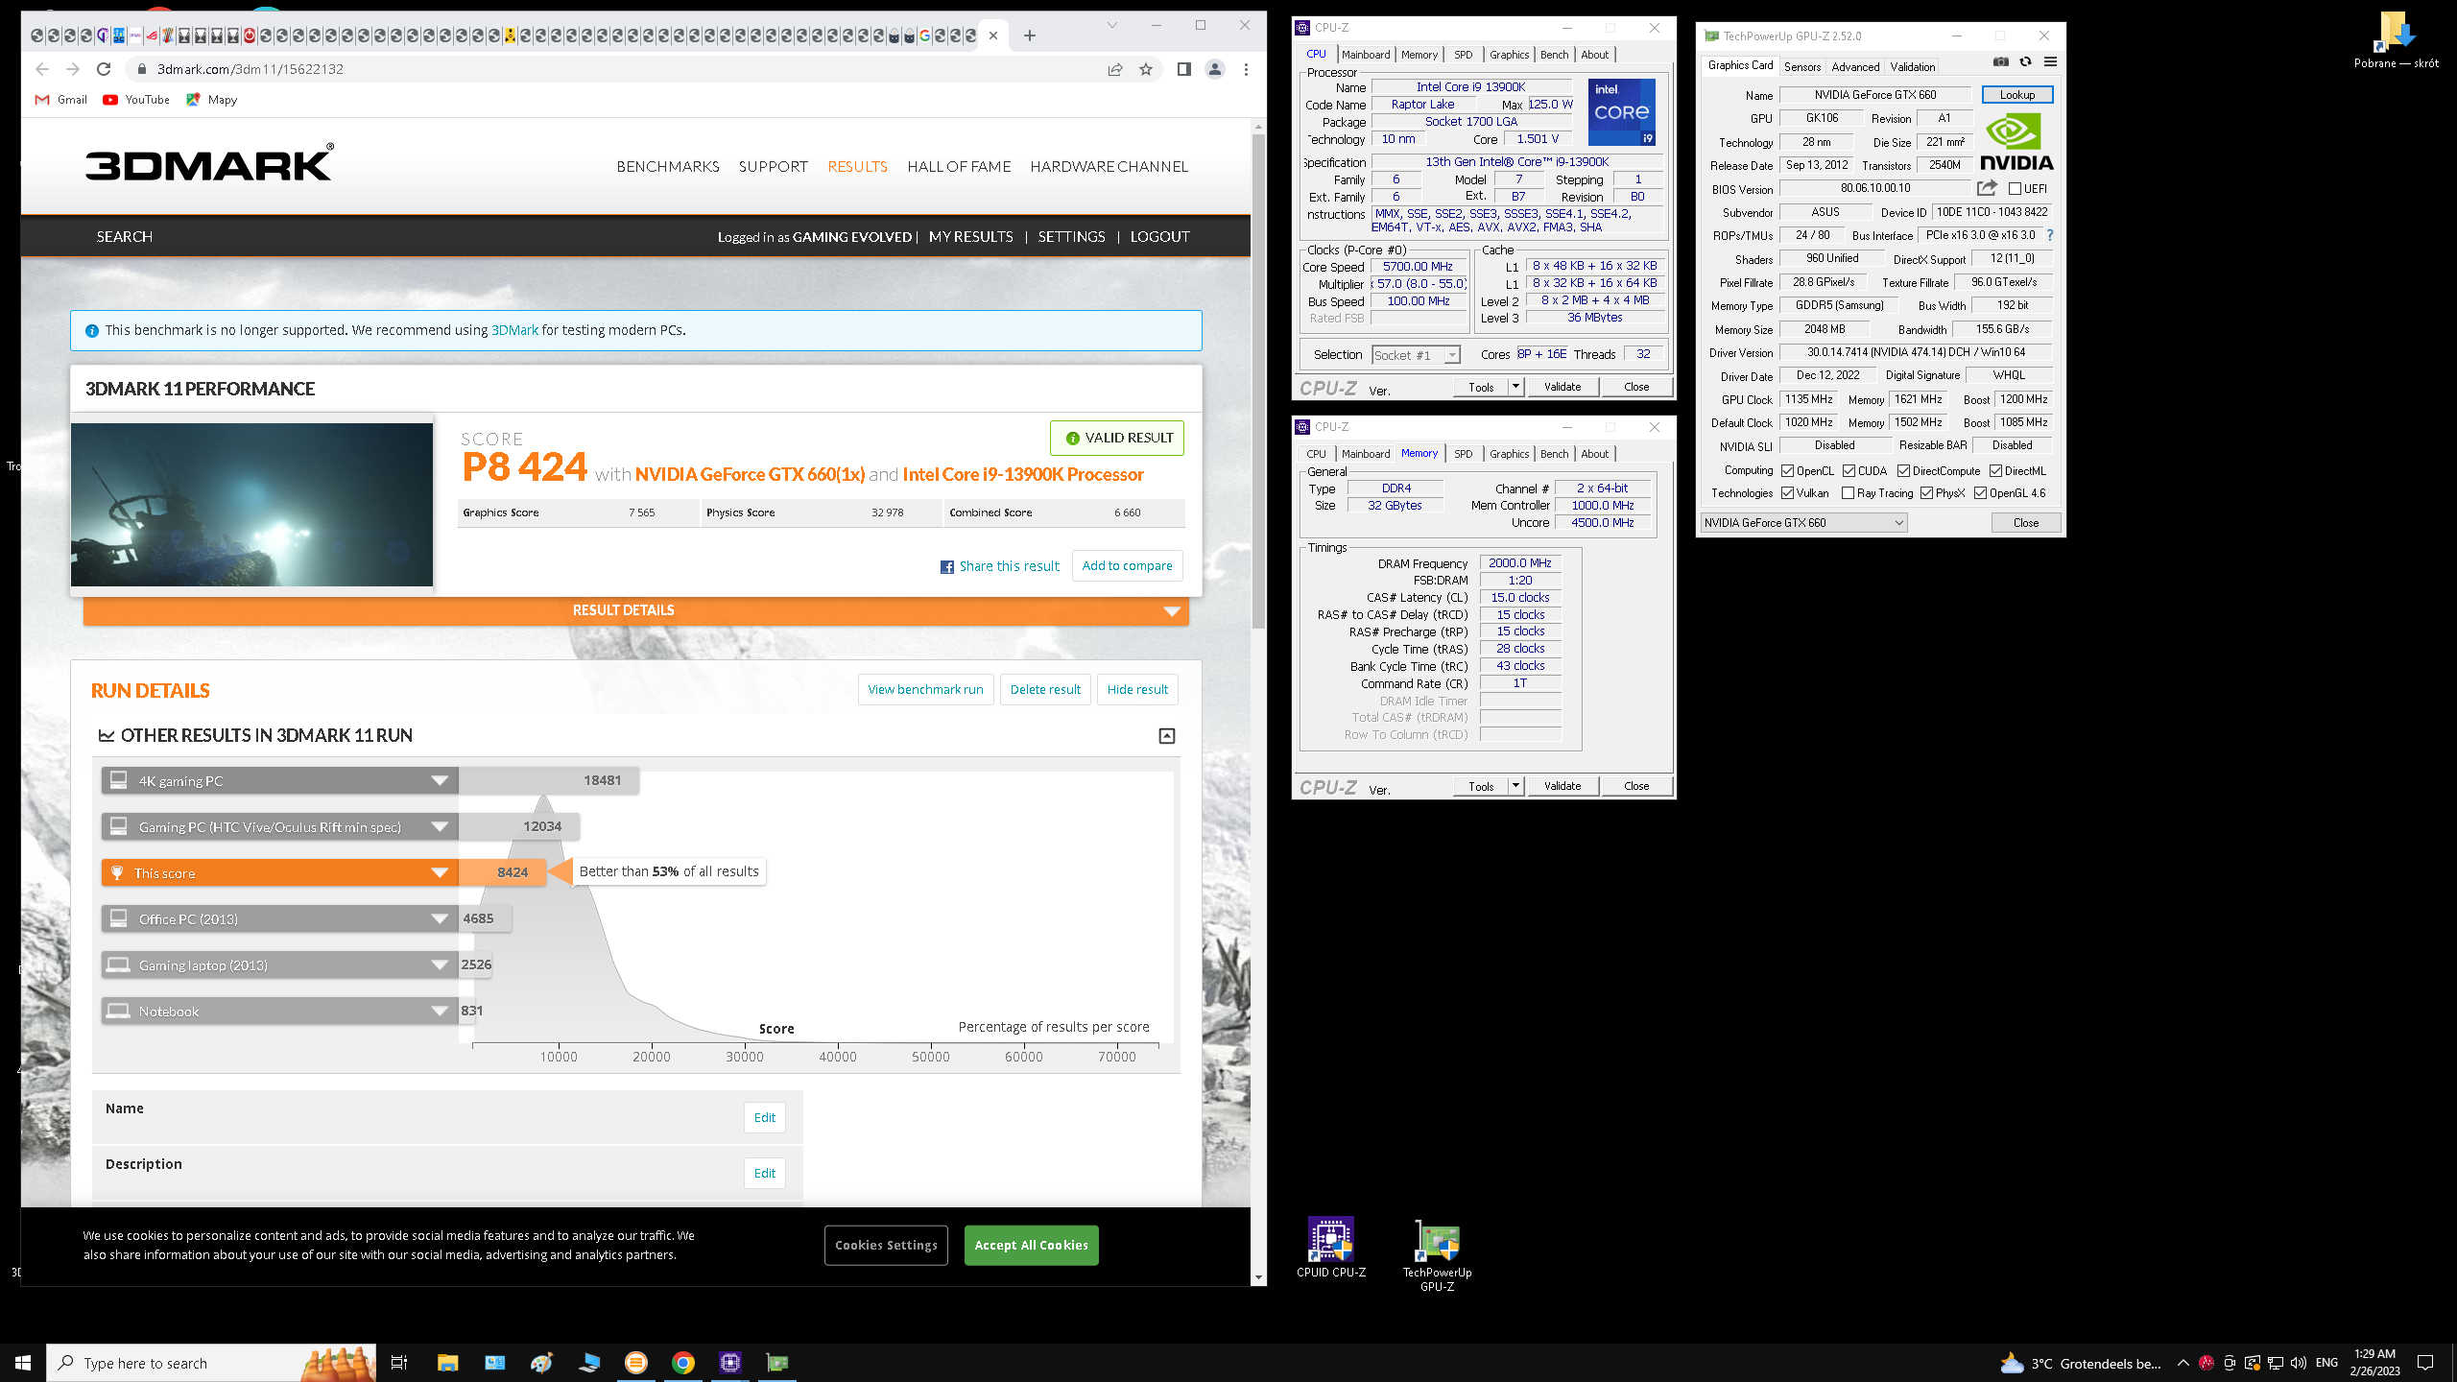Open the share page icon in address bar

point(1115,69)
